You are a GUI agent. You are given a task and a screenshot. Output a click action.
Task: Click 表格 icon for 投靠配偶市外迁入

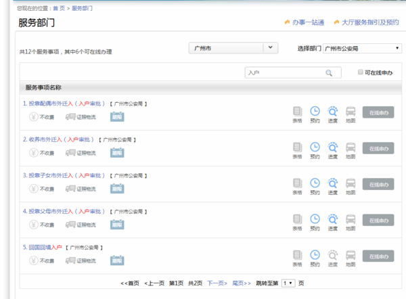tap(297, 112)
